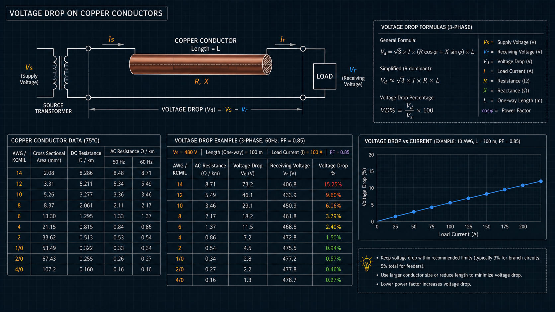Click voltage drop value '73.2'
This screenshot has width=555, height=312.
click(248, 184)
